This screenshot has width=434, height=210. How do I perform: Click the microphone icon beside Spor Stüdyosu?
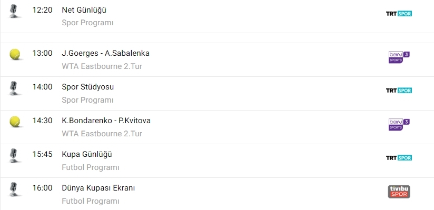coord(14,88)
